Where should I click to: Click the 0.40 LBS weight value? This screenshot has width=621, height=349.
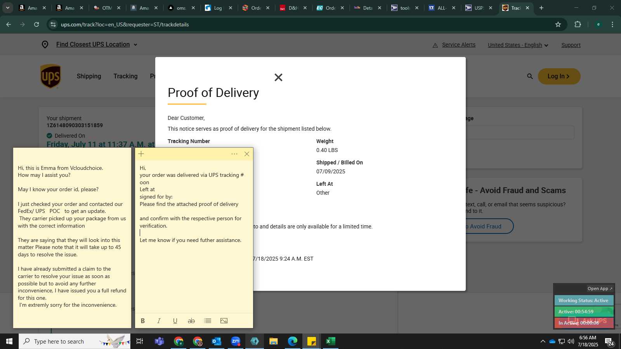point(327,150)
